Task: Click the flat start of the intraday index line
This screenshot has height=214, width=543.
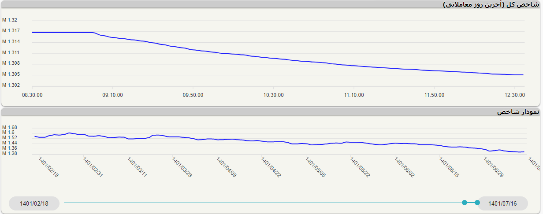Action: pos(62,33)
